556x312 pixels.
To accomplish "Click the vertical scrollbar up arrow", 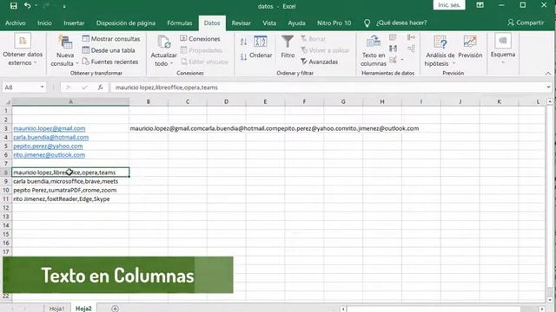I will point(550,102).
